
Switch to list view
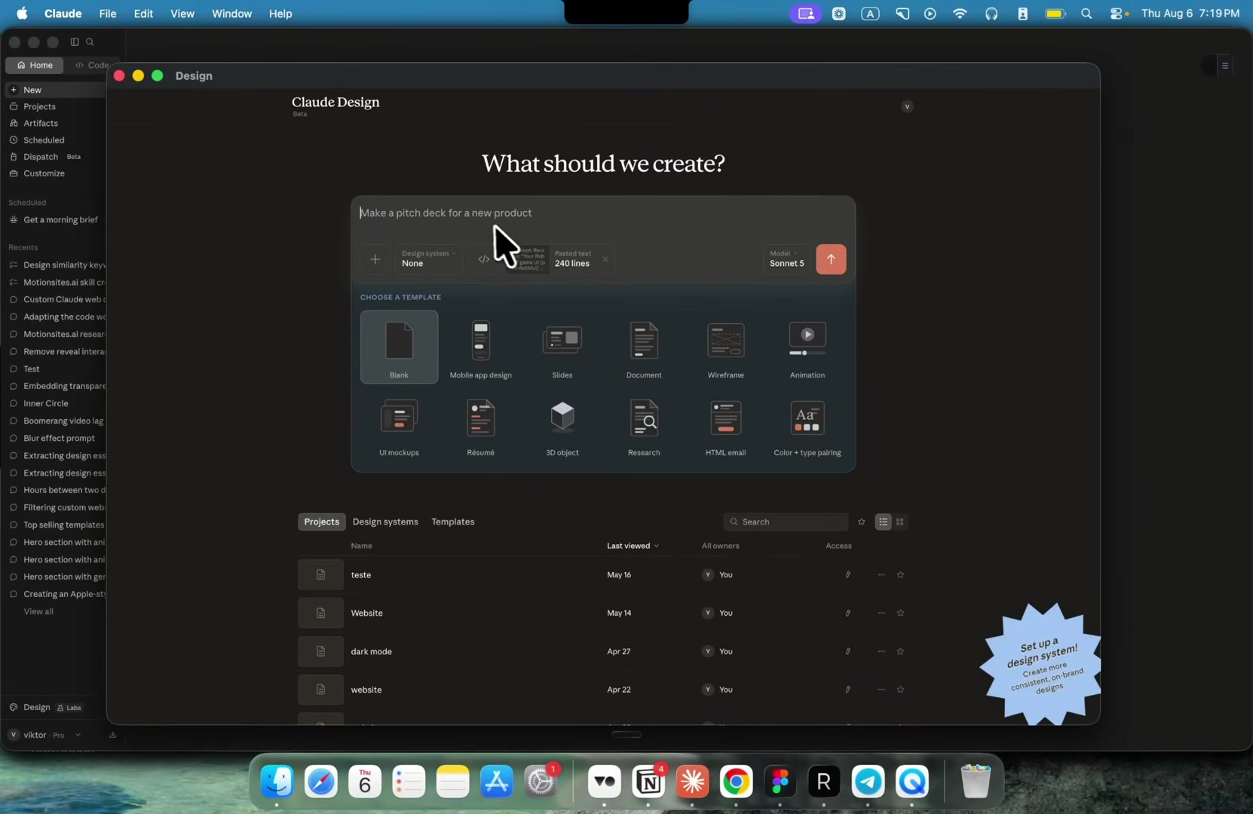[884, 522]
